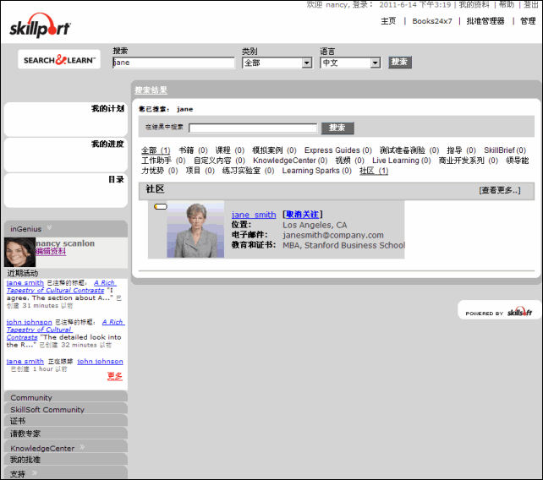Screen dimensions: 543x480
Task: Click nancy scanlon's profile picture
Action: click(19, 252)
